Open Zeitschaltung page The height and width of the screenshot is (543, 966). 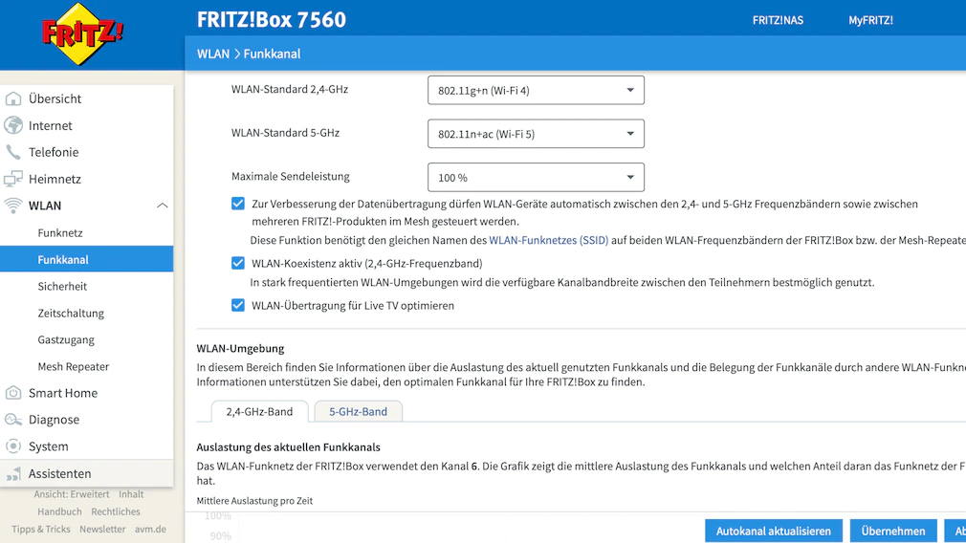(x=71, y=314)
